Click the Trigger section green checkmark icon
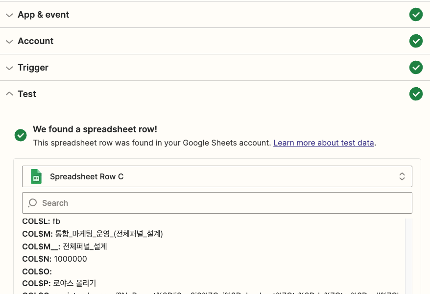Image resolution: width=430 pixels, height=294 pixels. (416, 68)
